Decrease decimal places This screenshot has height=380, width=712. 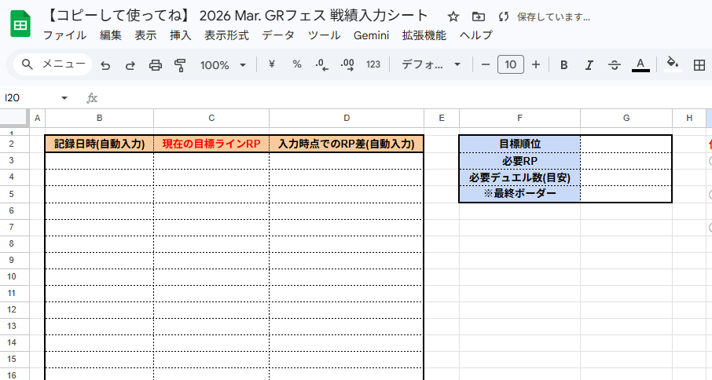point(322,65)
